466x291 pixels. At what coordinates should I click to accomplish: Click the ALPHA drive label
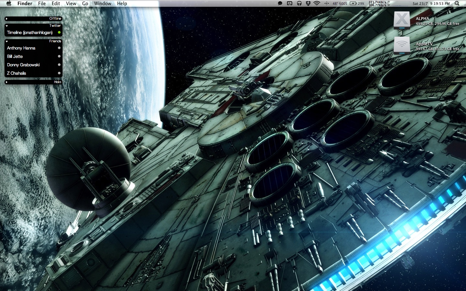422,19
